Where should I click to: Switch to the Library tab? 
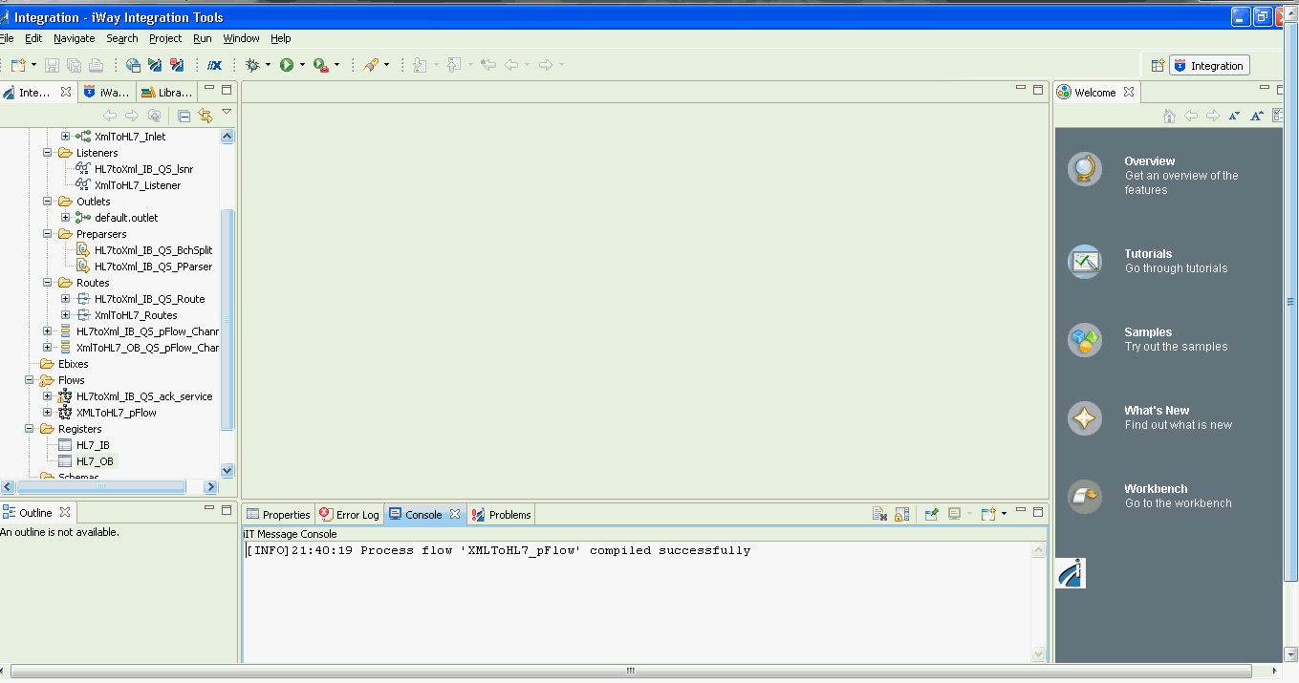point(166,93)
